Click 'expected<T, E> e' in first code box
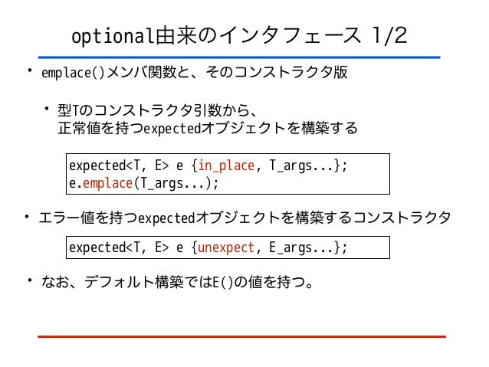Image resolution: width=489 pixels, height=367 pixels. [x=126, y=165]
